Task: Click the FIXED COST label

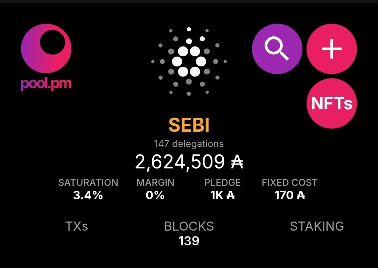Action: click(x=289, y=182)
